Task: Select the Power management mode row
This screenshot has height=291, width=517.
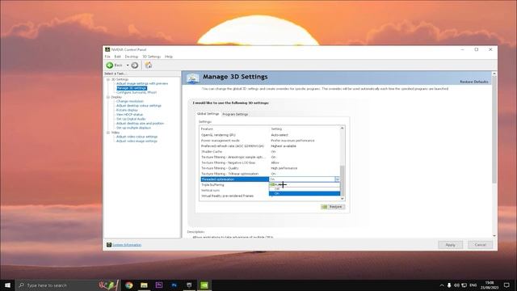Action: 270,141
